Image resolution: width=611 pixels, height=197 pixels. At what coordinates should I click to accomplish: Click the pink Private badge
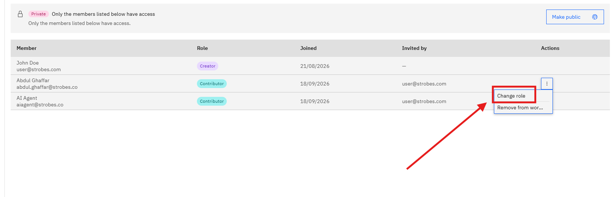tap(39, 14)
